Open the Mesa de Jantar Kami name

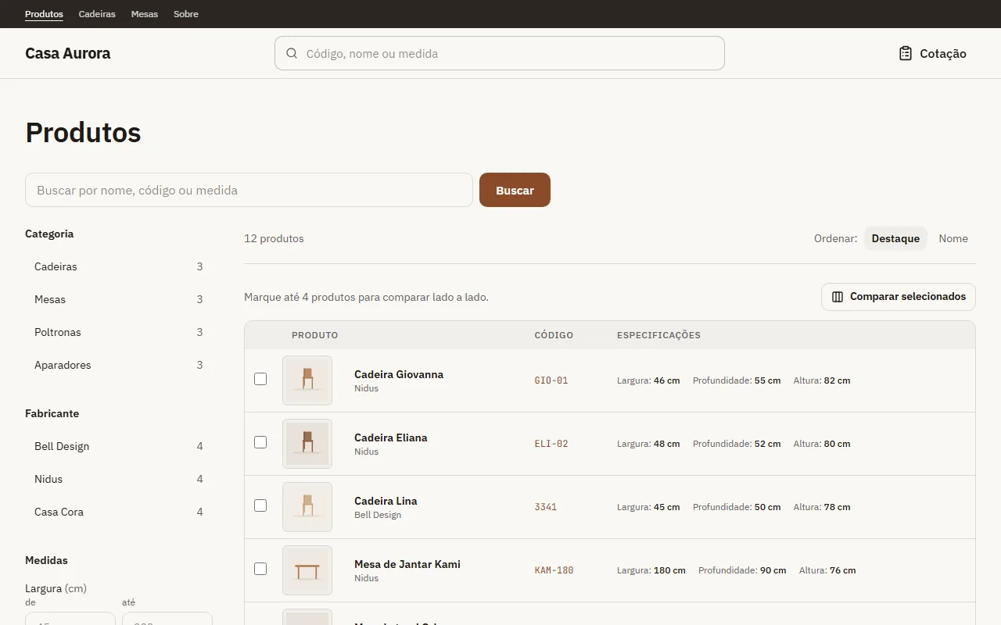(x=407, y=564)
